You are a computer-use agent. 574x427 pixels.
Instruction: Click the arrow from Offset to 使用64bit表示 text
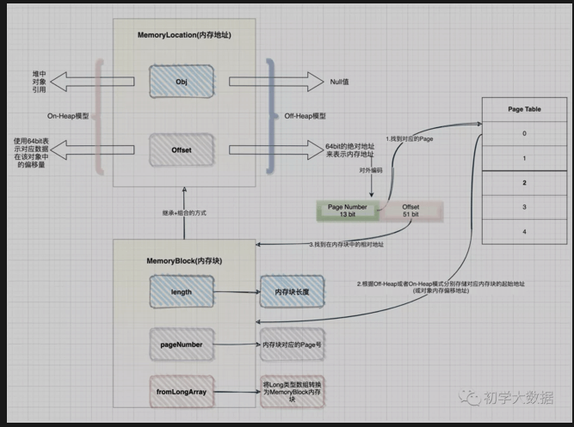click(92, 149)
